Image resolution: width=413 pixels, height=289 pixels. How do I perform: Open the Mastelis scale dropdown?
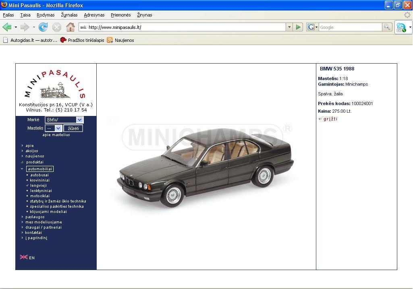tap(54, 128)
